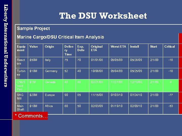
Task: Select the 'Germany' origin cell
Action: pyautogui.click(x=53, y=74)
